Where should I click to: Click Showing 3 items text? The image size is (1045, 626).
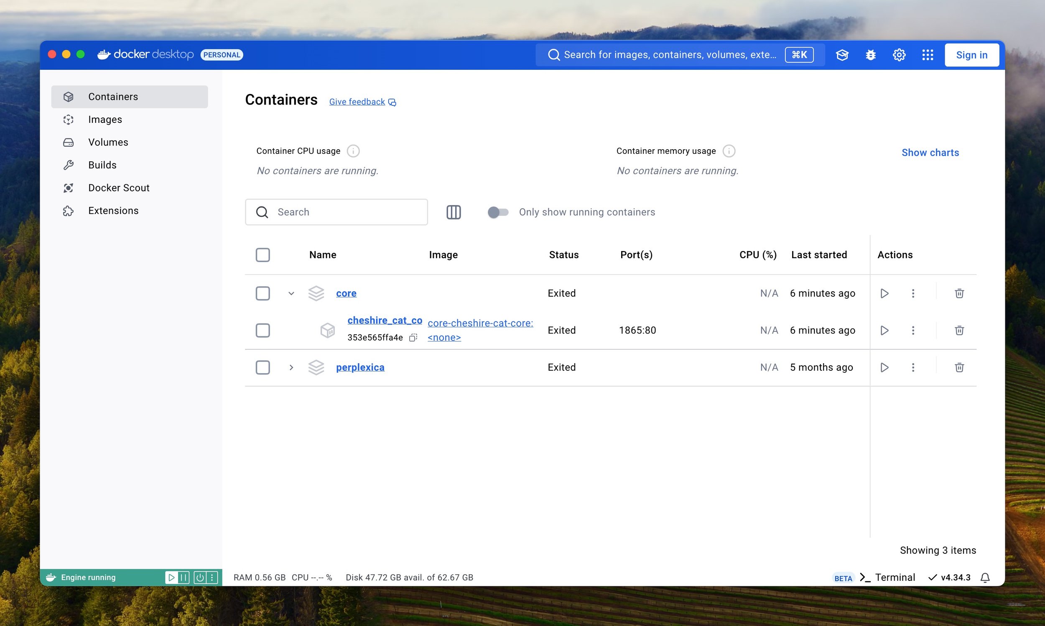(938, 550)
